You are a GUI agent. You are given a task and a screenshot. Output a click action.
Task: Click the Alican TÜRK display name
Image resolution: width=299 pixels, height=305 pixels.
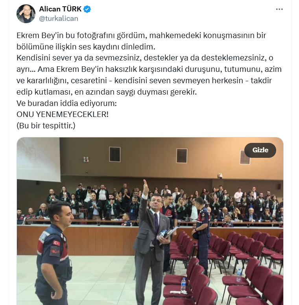pos(60,9)
